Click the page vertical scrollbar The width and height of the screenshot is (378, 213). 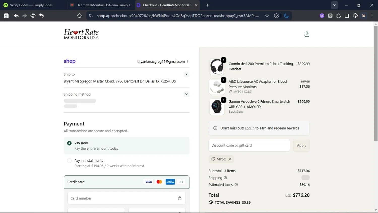[376, 83]
